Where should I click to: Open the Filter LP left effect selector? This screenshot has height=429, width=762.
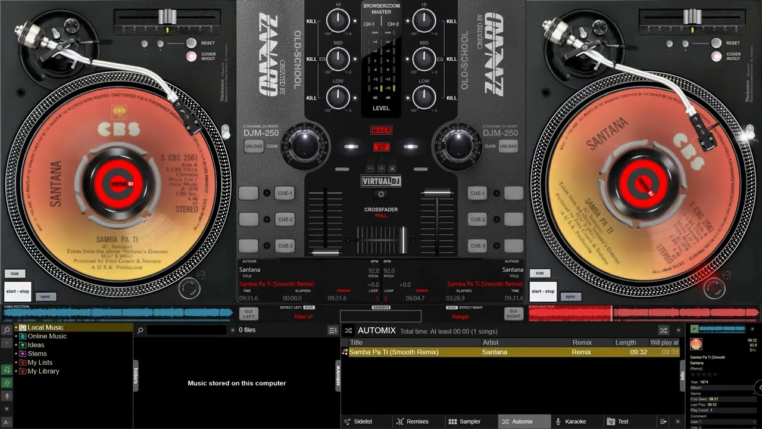pyautogui.click(x=304, y=317)
